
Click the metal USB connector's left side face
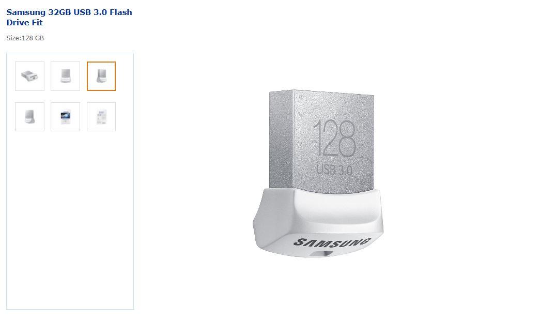click(x=281, y=140)
